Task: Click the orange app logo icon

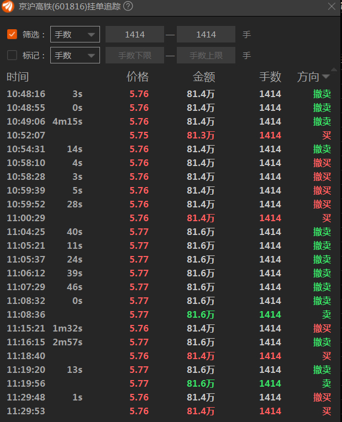Action: [8, 7]
